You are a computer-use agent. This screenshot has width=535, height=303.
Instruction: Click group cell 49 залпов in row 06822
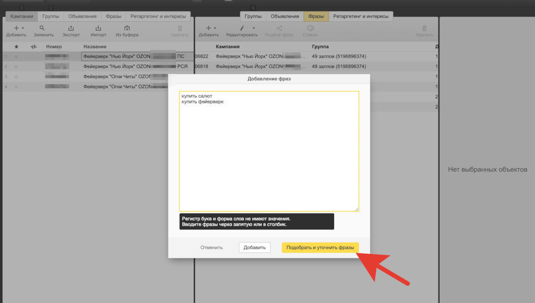coord(339,56)
